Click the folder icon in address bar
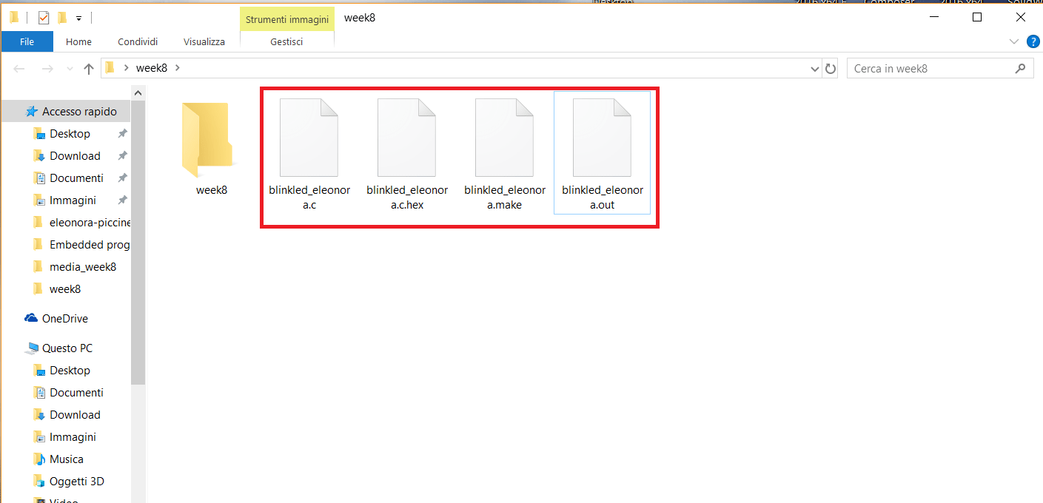The image size is (1043, 503). pyautogui.click(x=110, y=68)
